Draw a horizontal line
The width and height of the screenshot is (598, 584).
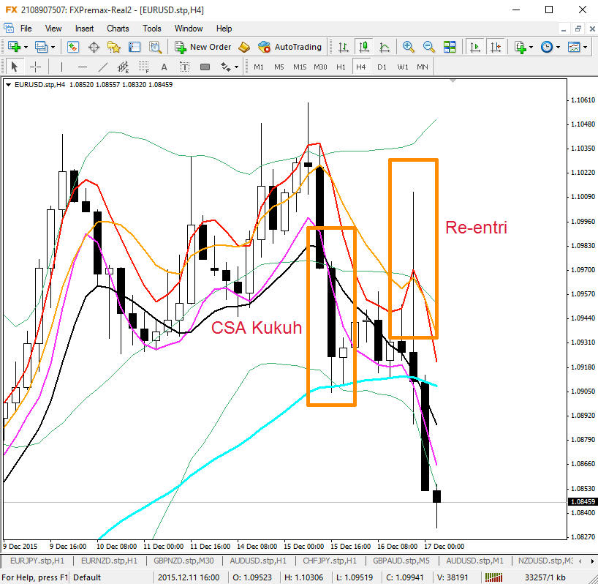(83, 67)
